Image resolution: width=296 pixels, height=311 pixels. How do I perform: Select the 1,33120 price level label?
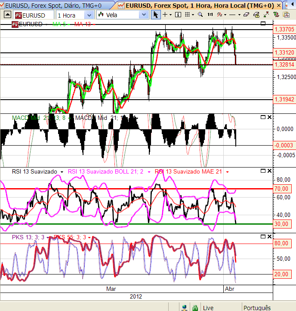click(x=284, y=52)
